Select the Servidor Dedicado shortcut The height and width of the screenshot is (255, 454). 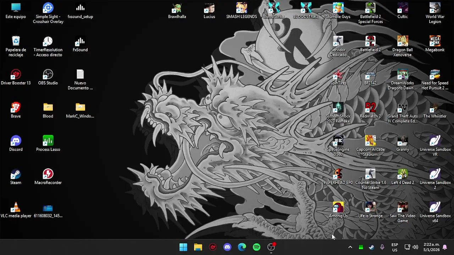tap(338, 46)
